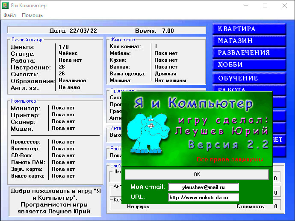Click the Винчестер label
This screenshot has width=295, height=221.
click(x=25, y=149)
